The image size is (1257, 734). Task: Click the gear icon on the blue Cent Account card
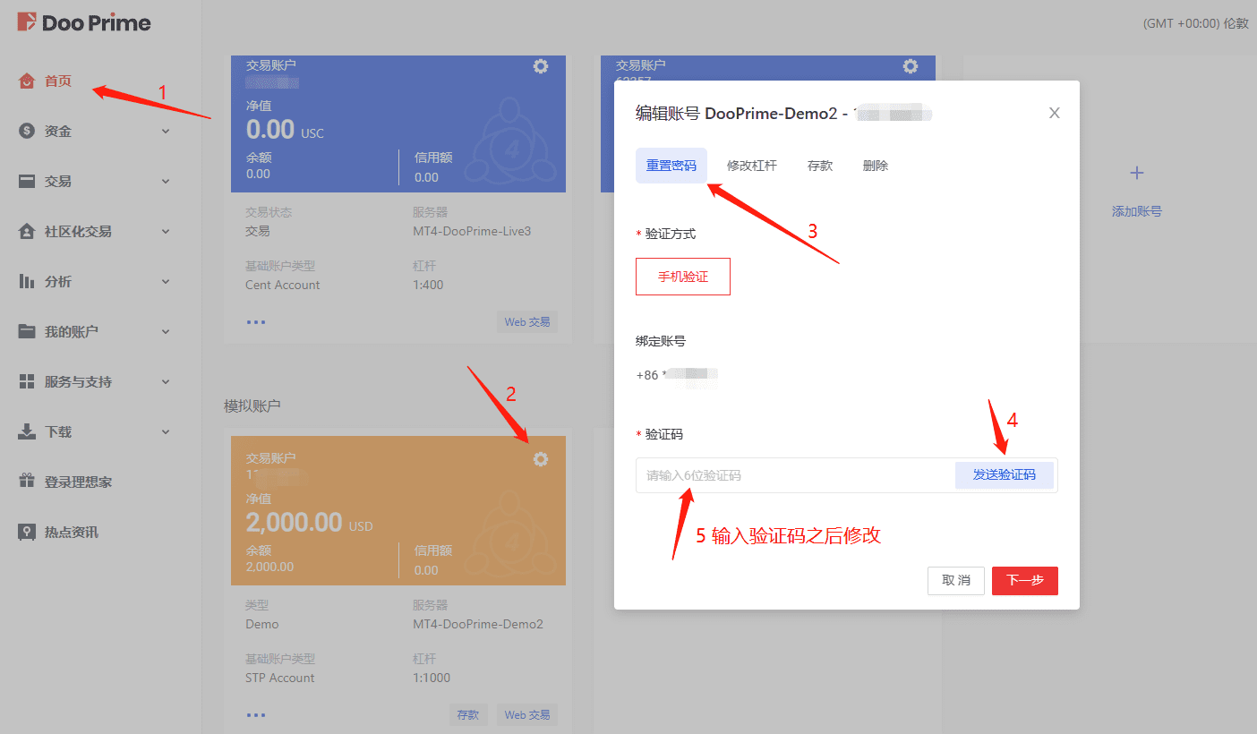[x=541, y=66]
